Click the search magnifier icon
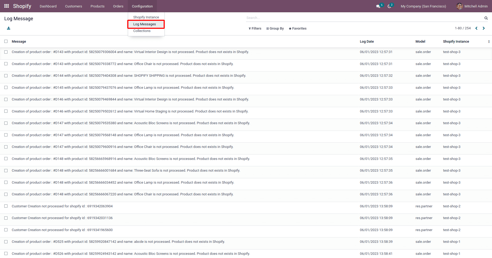Image resolution: width=492 pixels, height=258 pixels. click(x=486, y=18)
